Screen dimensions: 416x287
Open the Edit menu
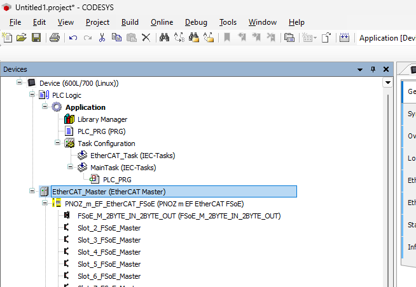39,22
